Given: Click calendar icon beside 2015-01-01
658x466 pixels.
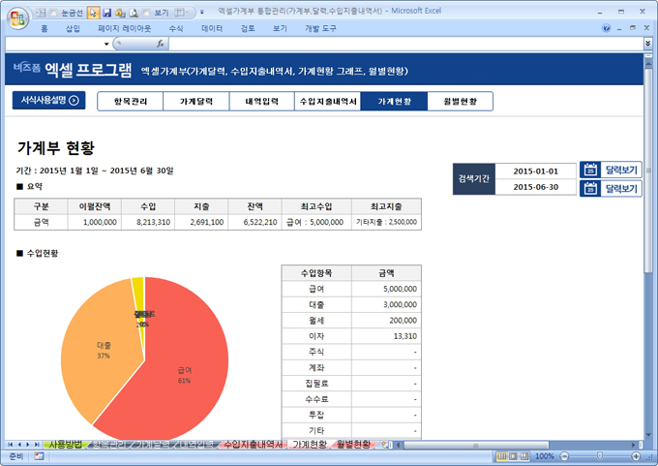Looking at the screenshot, I should [x=590, y=170].
